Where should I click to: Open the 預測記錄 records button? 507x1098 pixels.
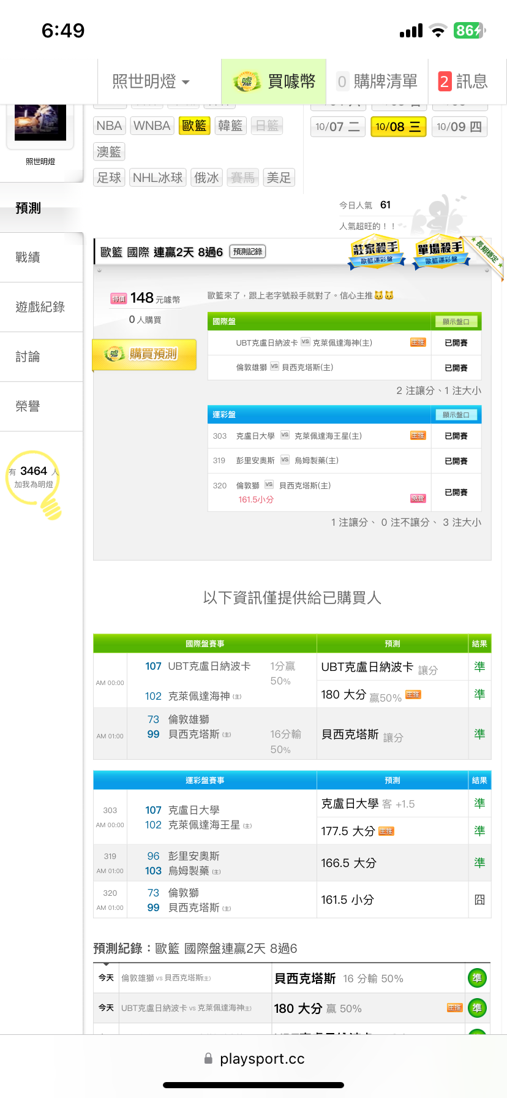tap(247, 252)
